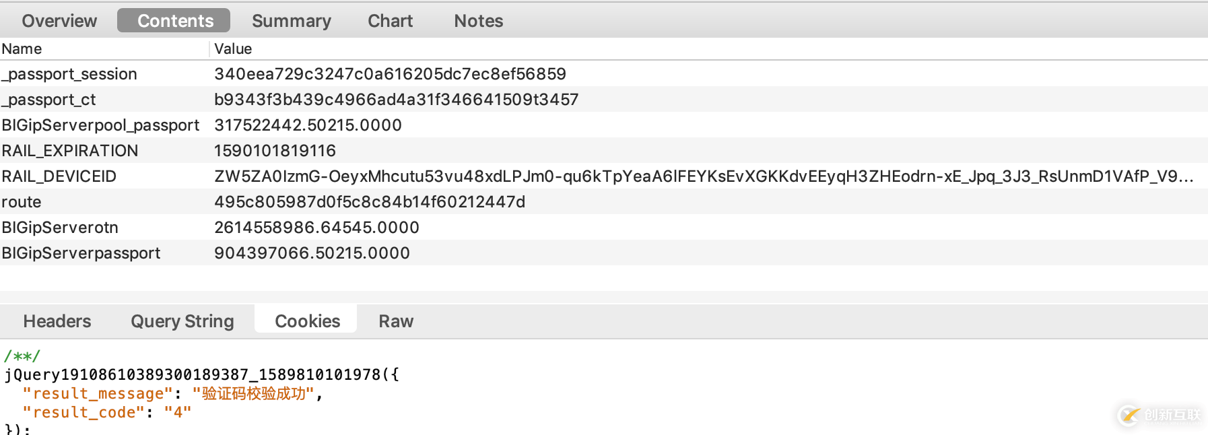
Task: Click the Value column header
Action: [x=233, y=49]
